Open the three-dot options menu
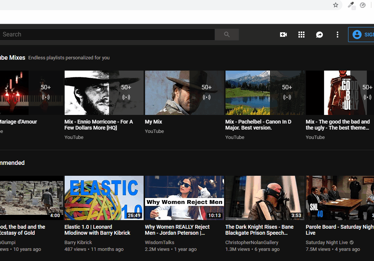The width and height of the screenshot is (374, 261). coord(338,34)
